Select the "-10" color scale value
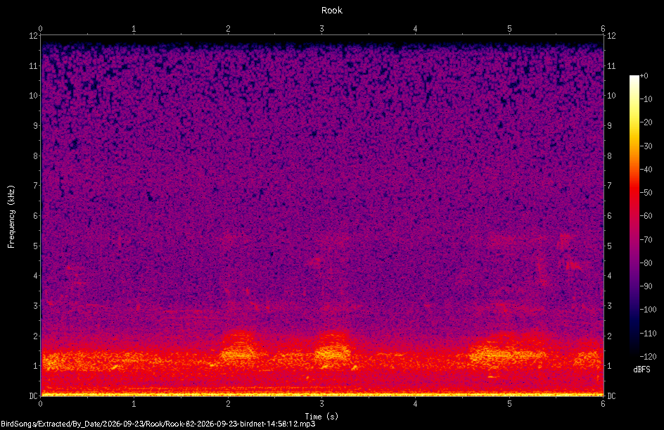The width and height of the screenshot is (664, 430). pyautogui.click(x=646, y=99)
